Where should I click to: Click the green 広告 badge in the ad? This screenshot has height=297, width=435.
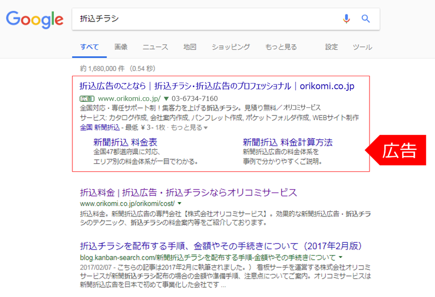pos(87,99)
